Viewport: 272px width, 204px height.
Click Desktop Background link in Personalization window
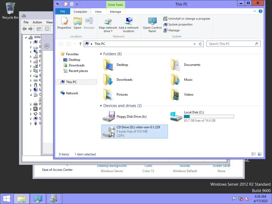112,166
